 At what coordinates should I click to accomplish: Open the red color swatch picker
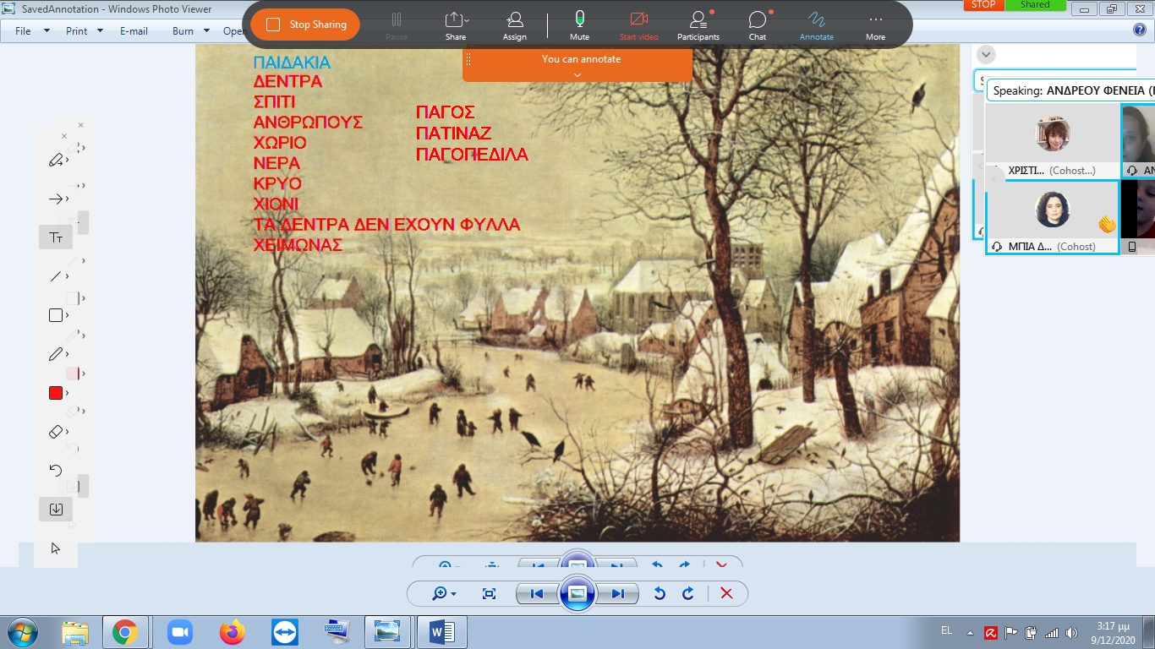56,393
